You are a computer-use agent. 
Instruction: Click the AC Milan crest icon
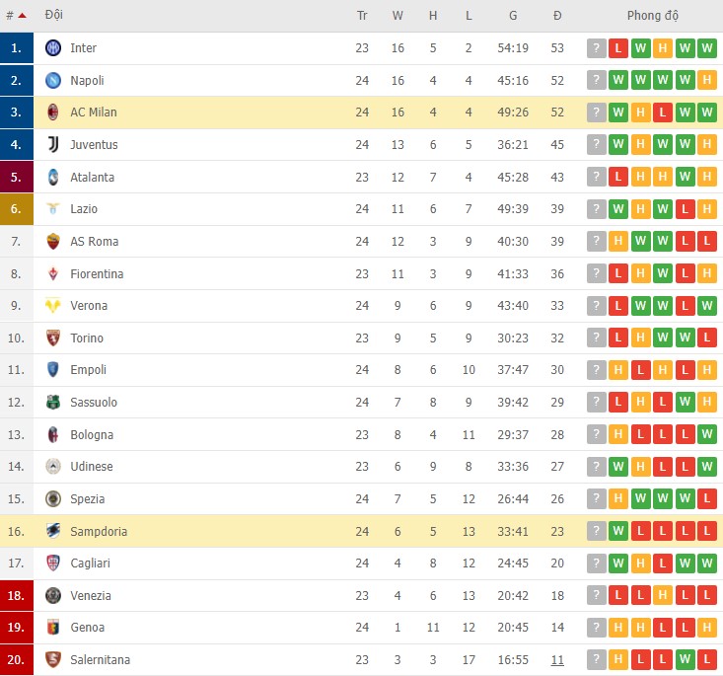[x=53, y=113]
